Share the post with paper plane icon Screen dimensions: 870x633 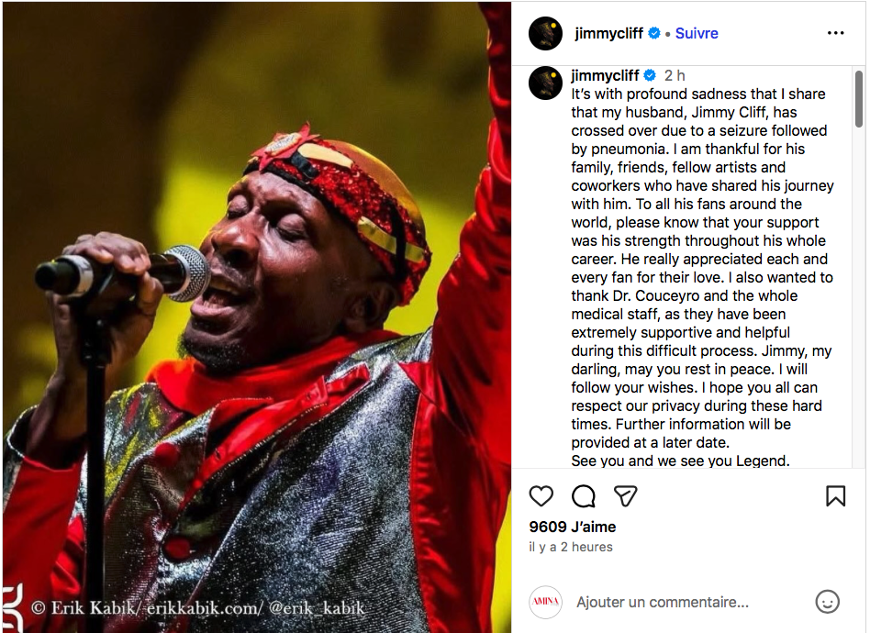pyautogui.click(x=625, y=496)
